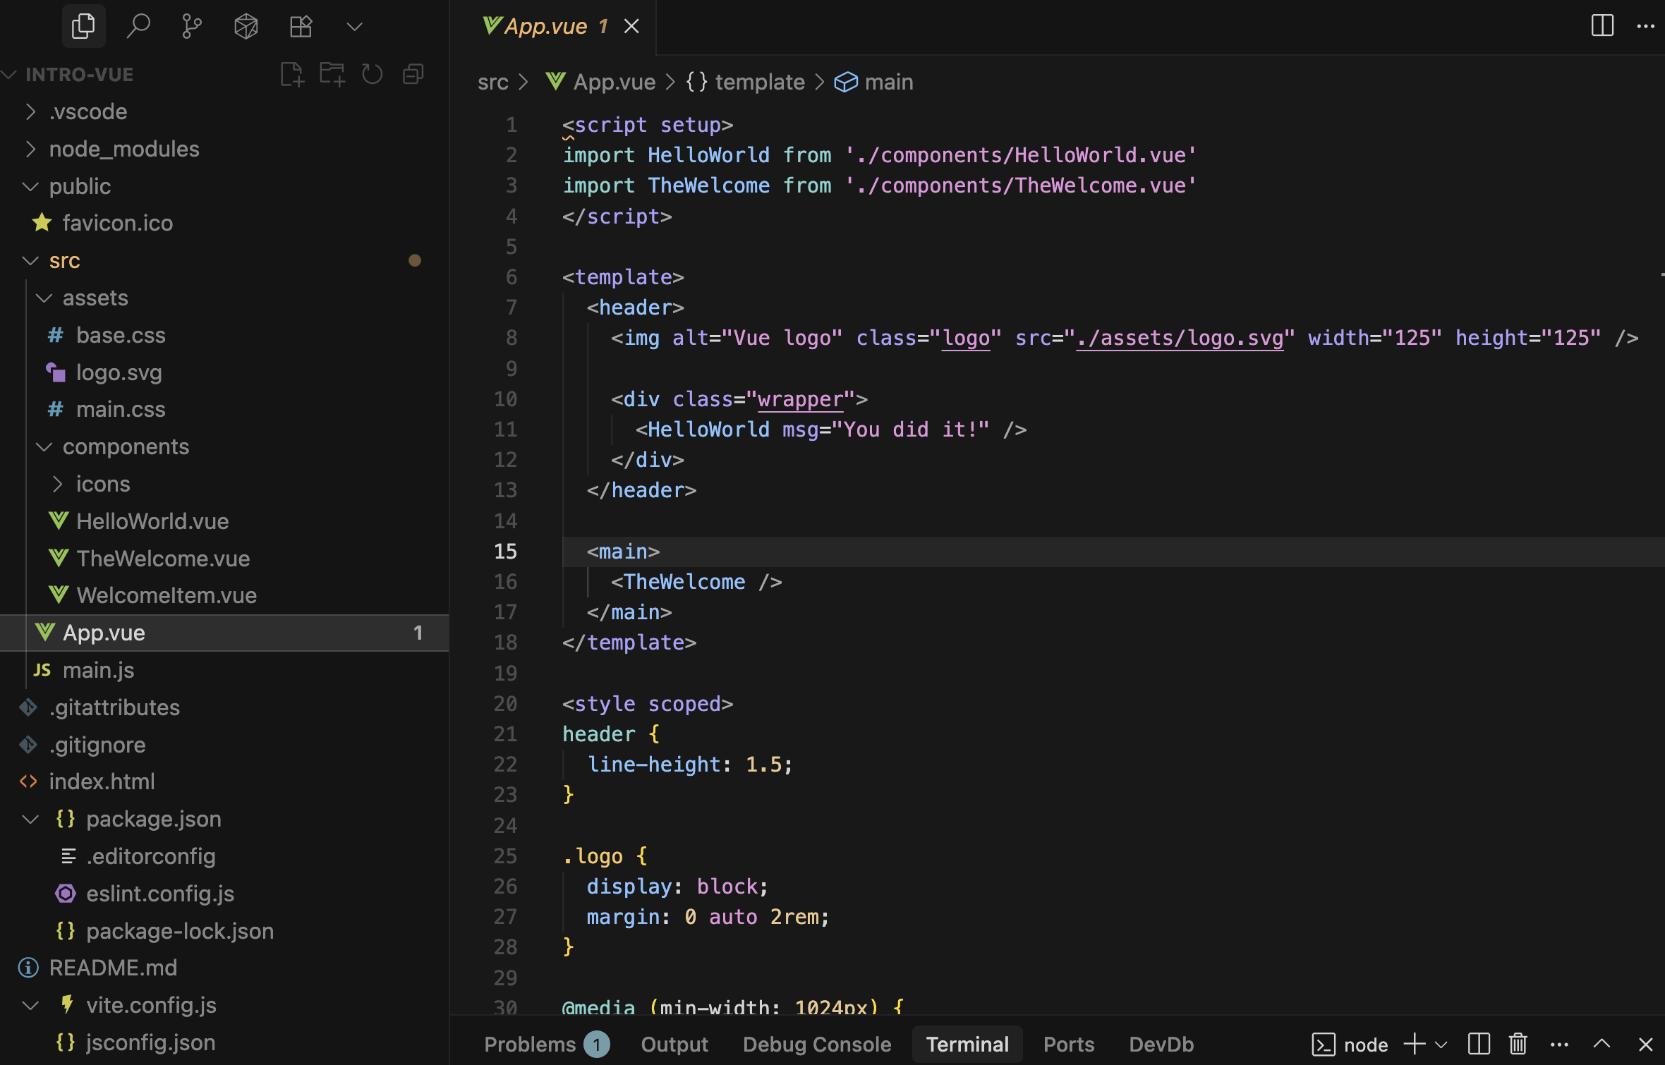1665x1065 pixels.
Task: Kill terminal with the trash icon
Action: (1518, 1045)
